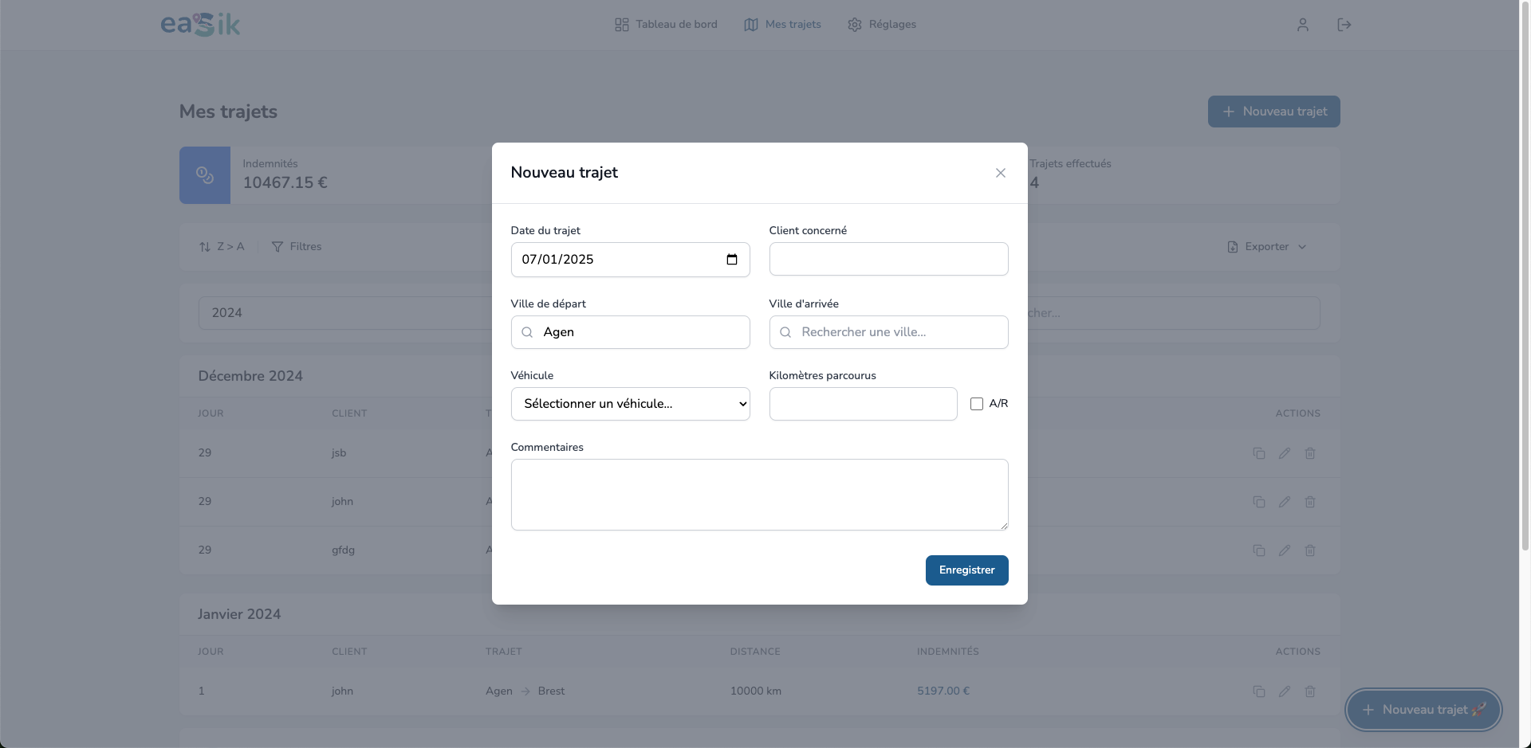Toggle the Z > A sort order
Viewport: 1531px width, 748px height.
point(222,247)
